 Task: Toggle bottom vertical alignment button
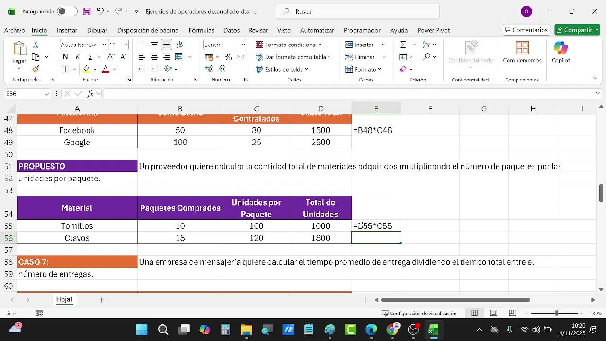pos(167,45)
